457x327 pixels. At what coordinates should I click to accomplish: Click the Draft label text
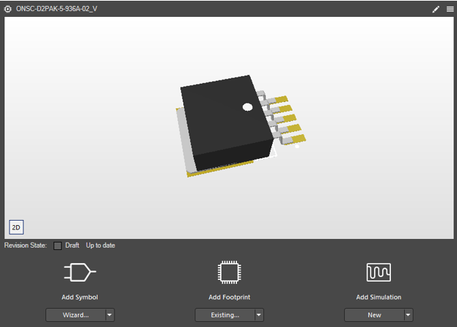click(x=72, y=246)
